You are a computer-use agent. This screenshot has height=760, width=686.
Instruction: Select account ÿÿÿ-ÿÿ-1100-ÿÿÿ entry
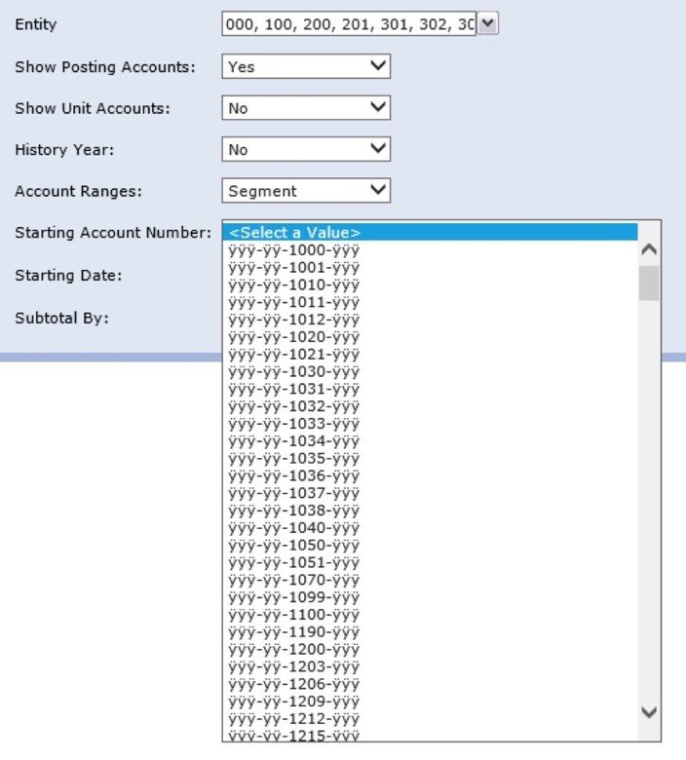pyautogui.click(x=294, y=615)
